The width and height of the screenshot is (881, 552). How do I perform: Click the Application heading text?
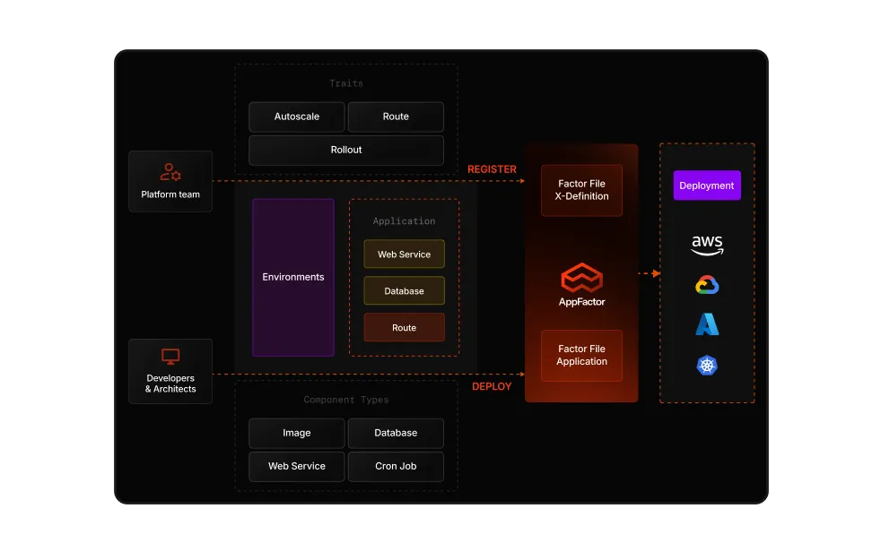pos(404,221)
